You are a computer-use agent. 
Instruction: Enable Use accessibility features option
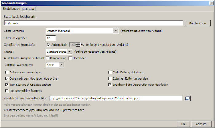click(7, 91)
